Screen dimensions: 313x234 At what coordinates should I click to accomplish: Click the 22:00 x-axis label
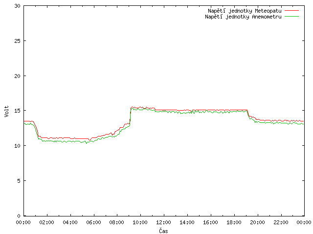point(281,222)
